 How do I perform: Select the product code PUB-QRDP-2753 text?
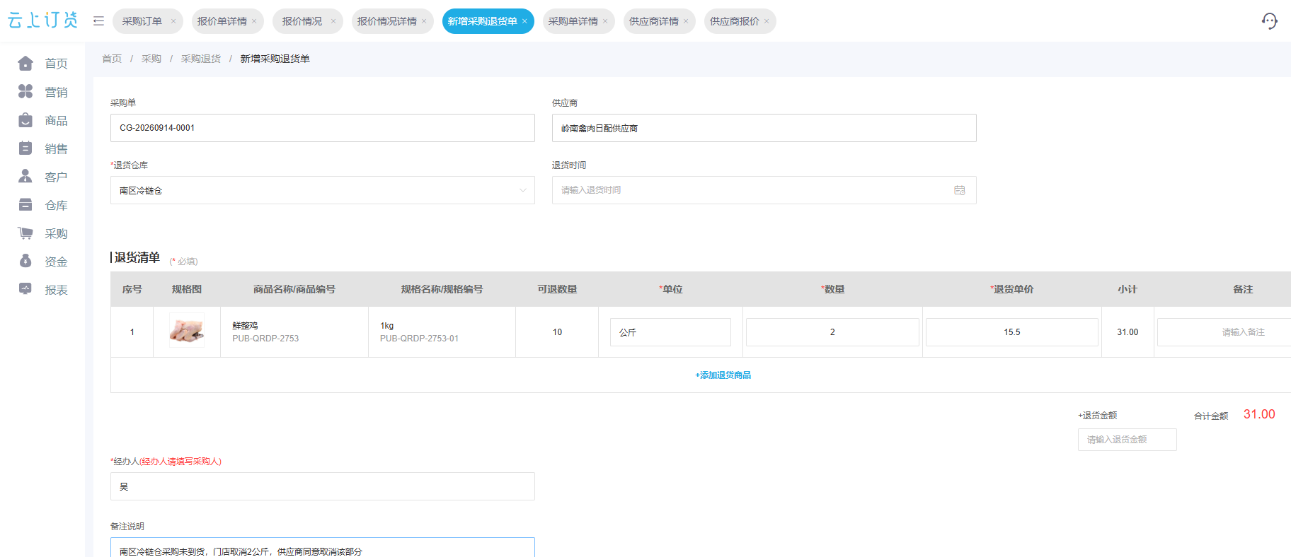tap(265, 339)
